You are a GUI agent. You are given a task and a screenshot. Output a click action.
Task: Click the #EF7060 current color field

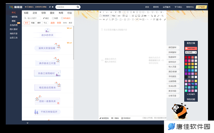click(x=191, y=48)
